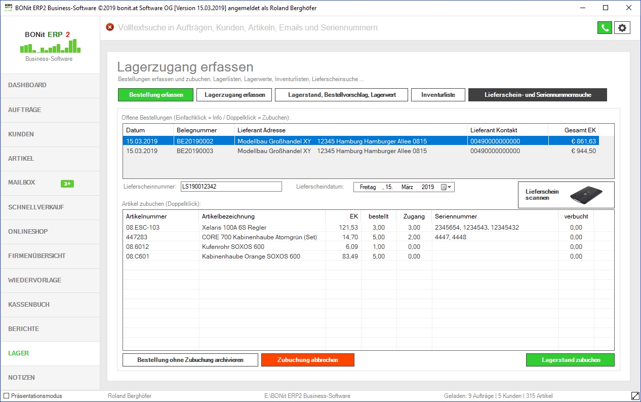Open Lagerstand, Bestellvorschlag, Lagerwert

[342, 95]
